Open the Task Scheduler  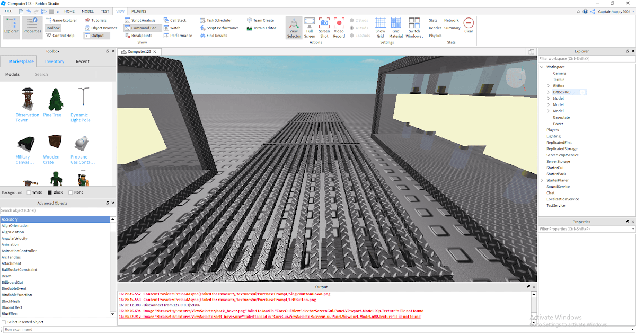click(x=216, y=20)
